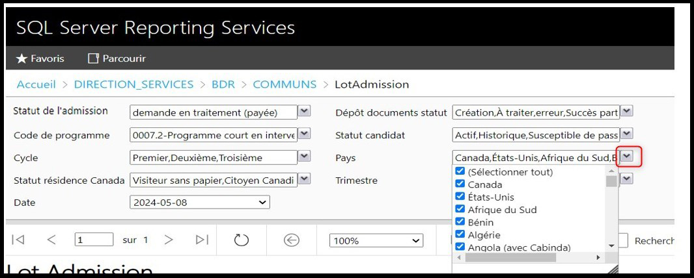The height and width of the screenshot is (278, 694).
Task: Uncheck the Bénin country checkbox
Action: click(461, 222)
